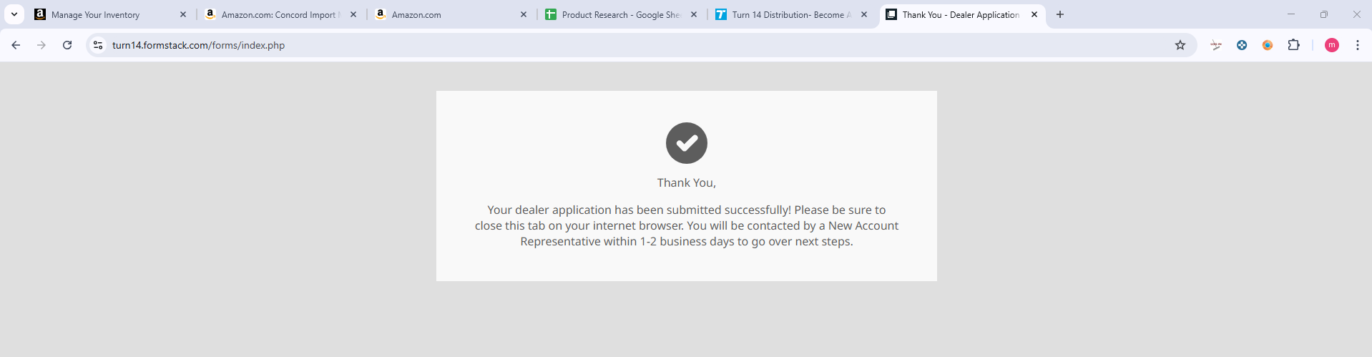Reload the current page
Image resolution: width=1372 pixels, height=357 pixels.
[67, 45]
